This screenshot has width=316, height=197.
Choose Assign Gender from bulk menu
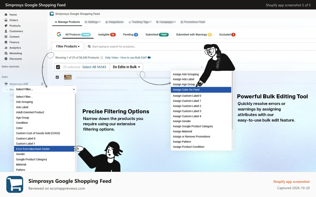click(x=182, y=121)
